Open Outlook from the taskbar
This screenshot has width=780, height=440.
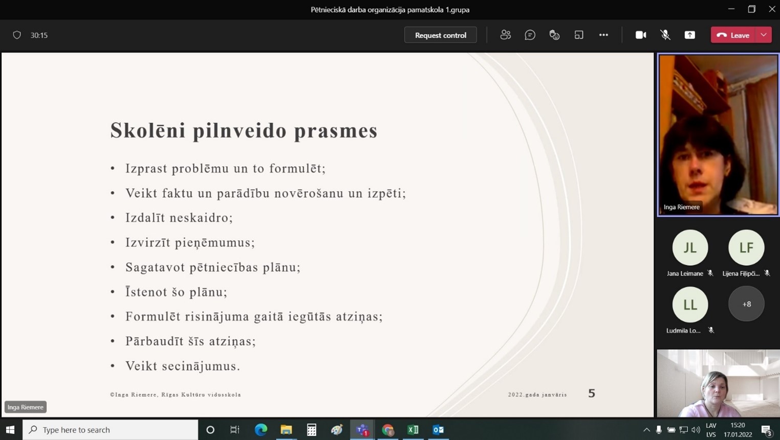click(438, 430)
